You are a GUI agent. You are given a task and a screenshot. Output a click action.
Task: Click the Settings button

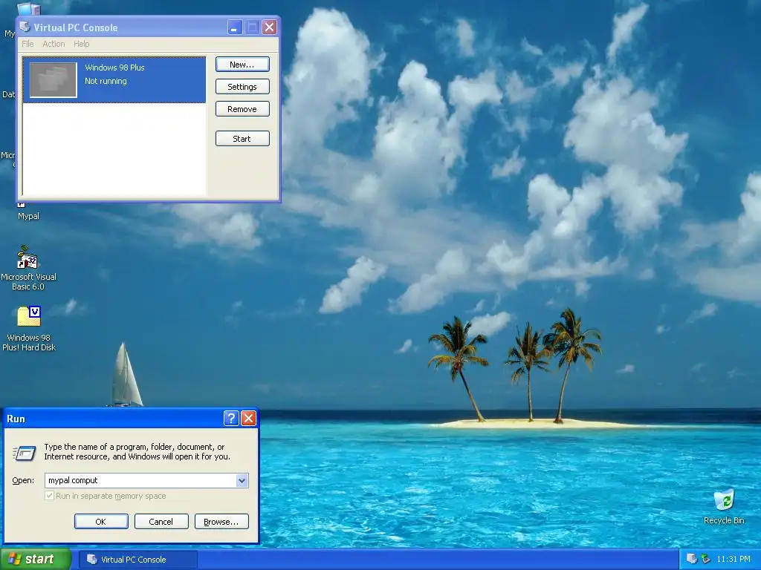click(242, 87)
